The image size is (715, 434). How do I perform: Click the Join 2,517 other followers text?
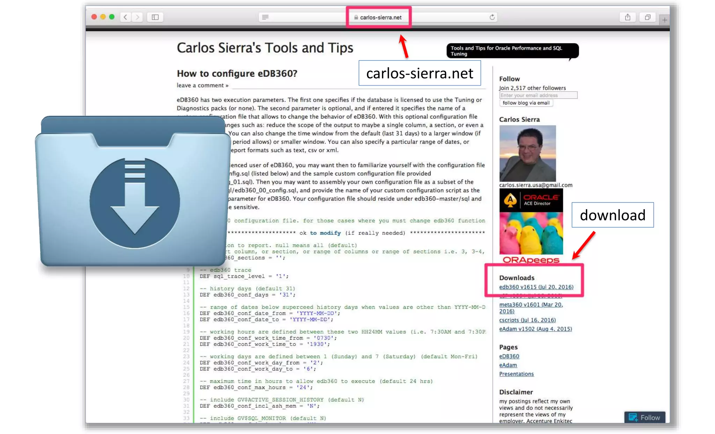point(532,88)
